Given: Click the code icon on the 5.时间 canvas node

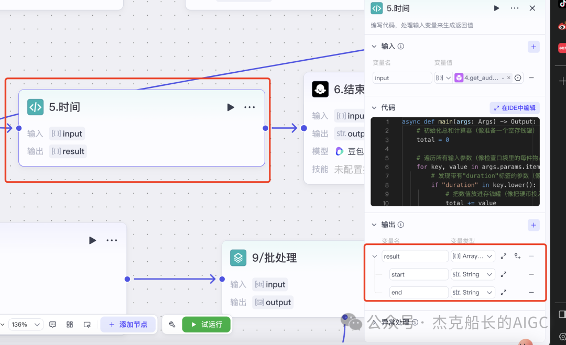Looking at the screenshot, I should pyautogui.click(x=36, y=107).
